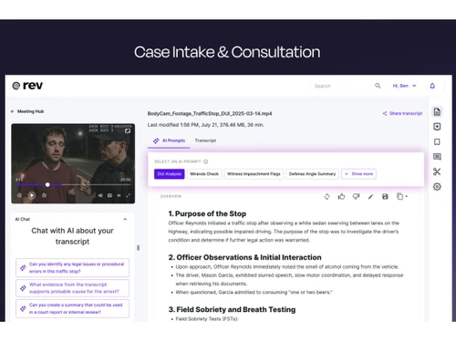456x342 pixels.
Task: Toggle the video volume speaker icon
Action: pyautogui.click(x=100, y=195)
